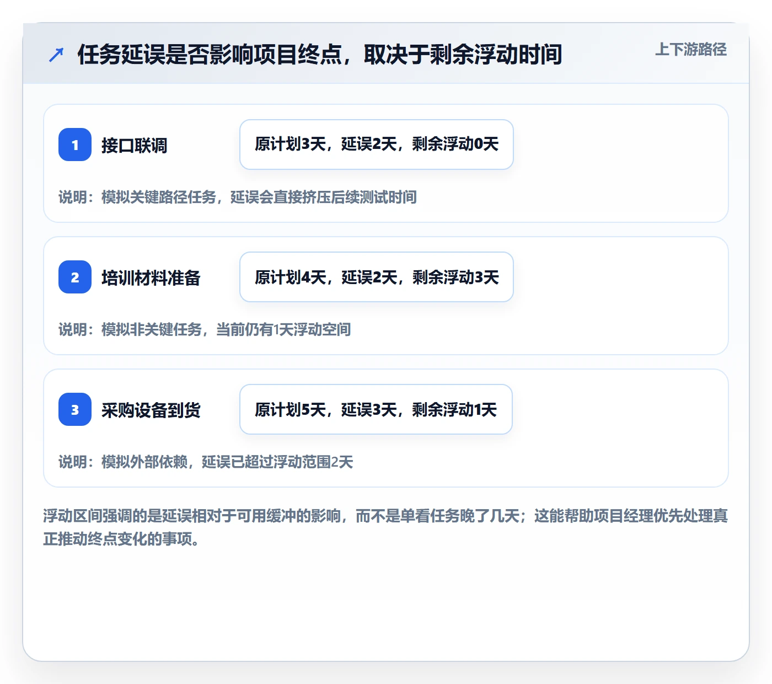Select the number 2 badge for 培训材料准备

[x=75, y=277]
